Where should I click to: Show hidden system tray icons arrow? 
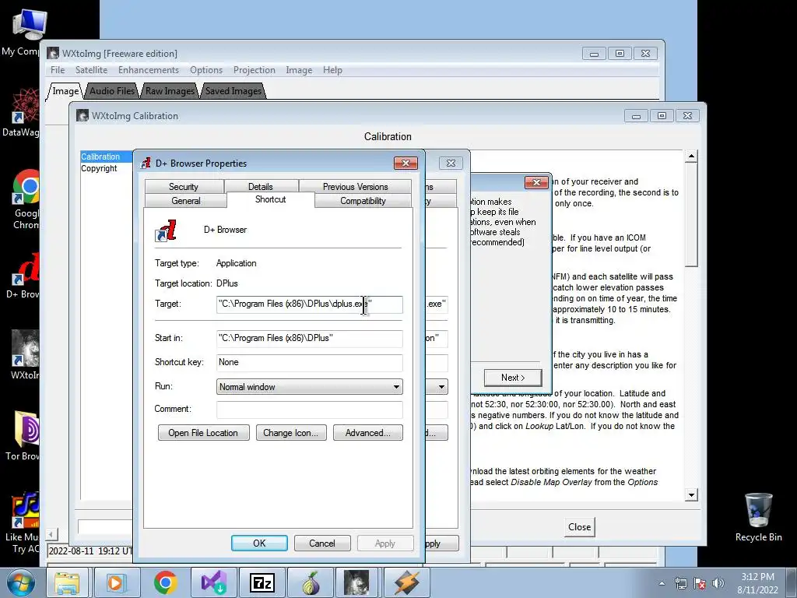[662, 583]
